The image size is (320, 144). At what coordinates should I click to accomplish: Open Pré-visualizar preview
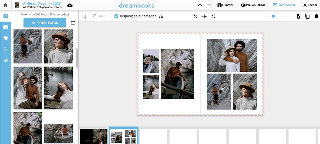pos(253,5)
